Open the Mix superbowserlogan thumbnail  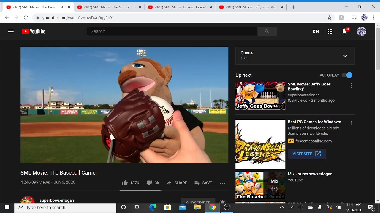click(260, 185)
